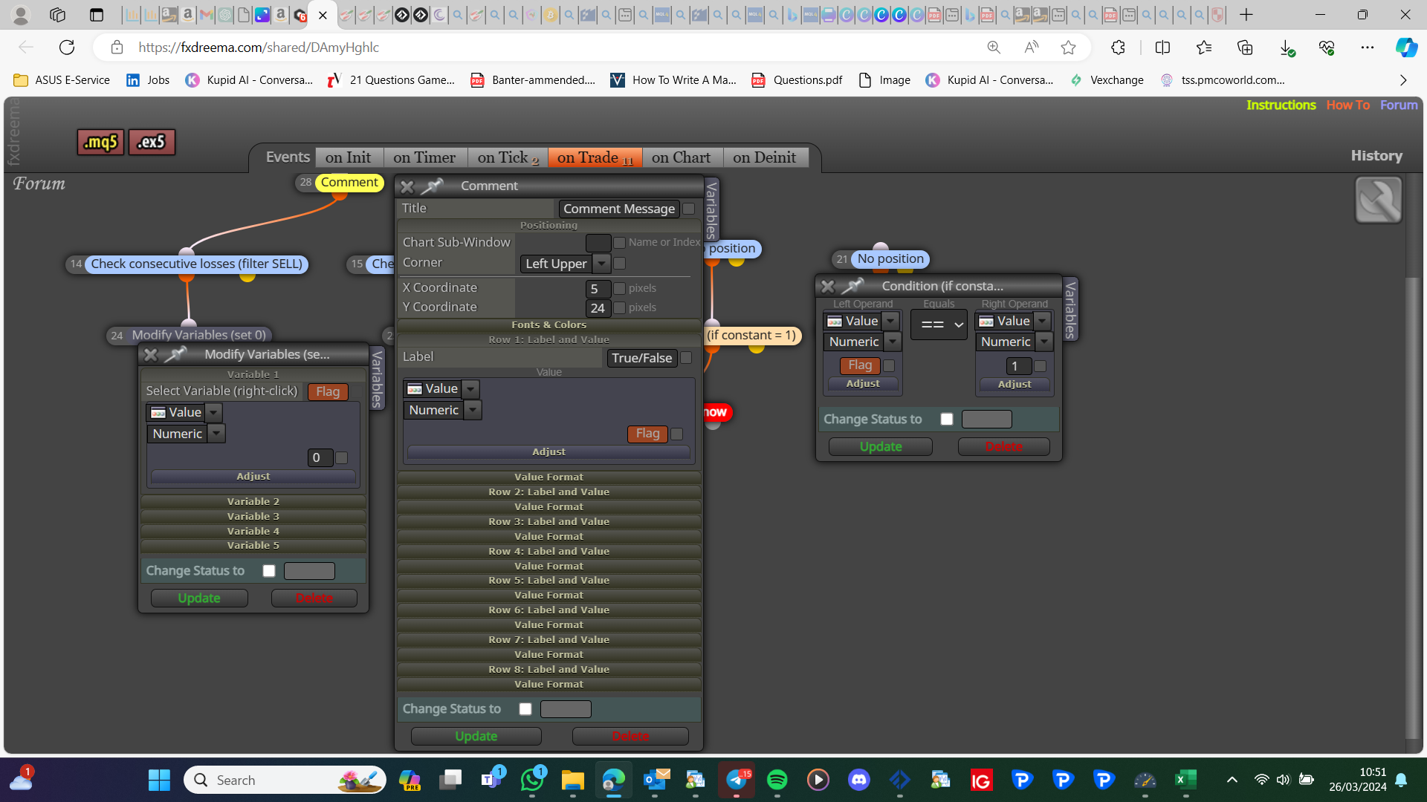Open WhatsApp from the taskbar
Image resolution: width=1427 pixels, height=802 pixels.
pyautogui.click(x=532, y=780)
